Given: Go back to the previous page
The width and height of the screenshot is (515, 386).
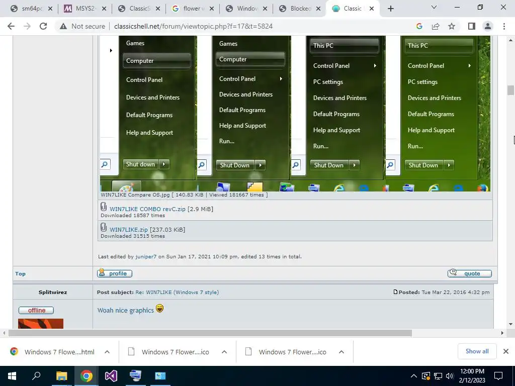Looking at the screenshot, I should [11, 26].
